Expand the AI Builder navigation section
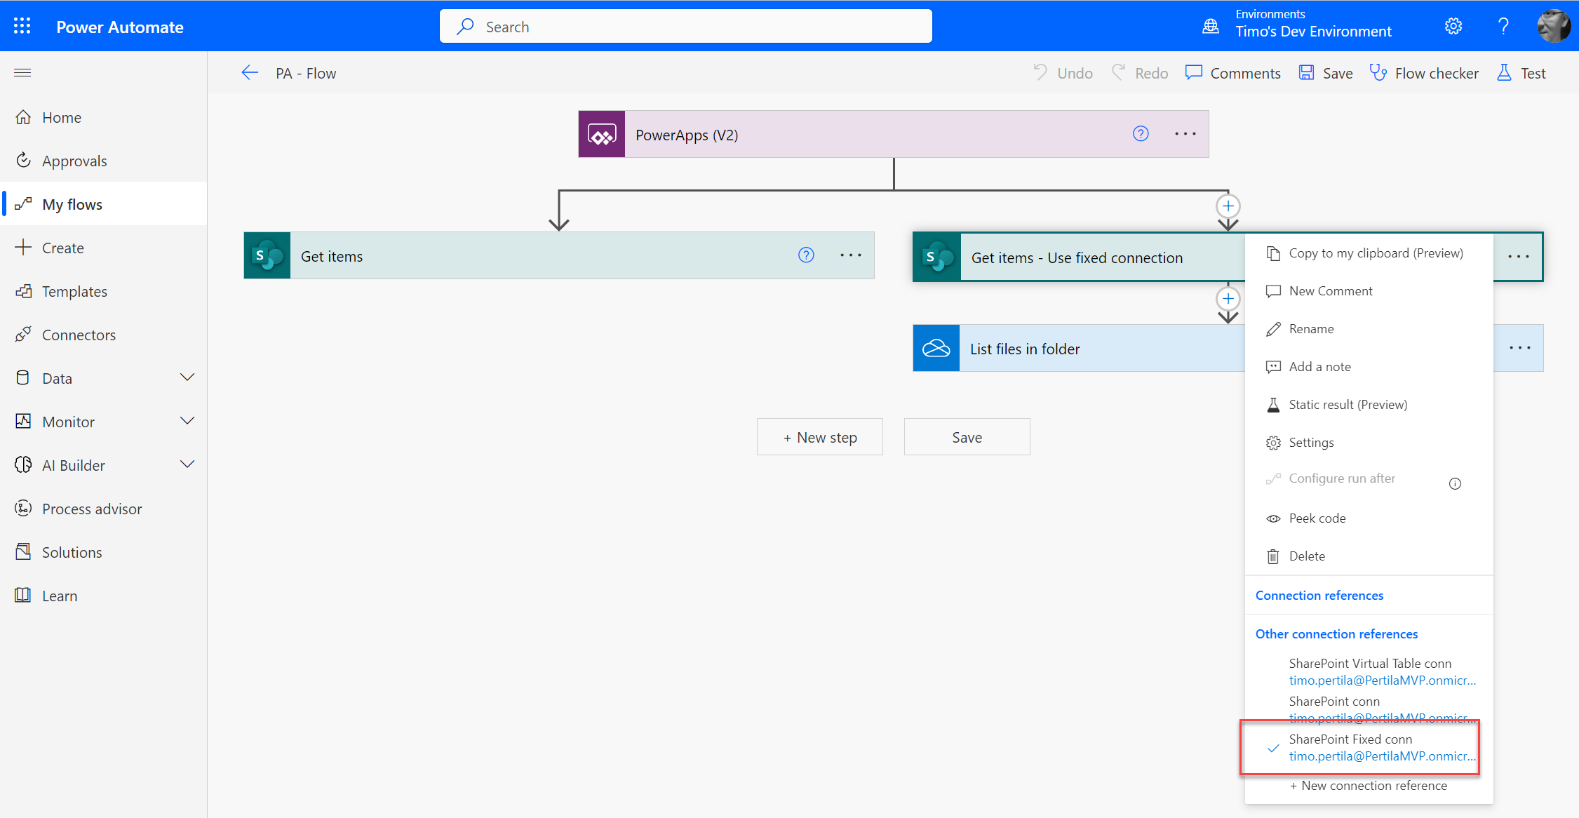This screenshot has width=1579, height=818. click(187, 465)
